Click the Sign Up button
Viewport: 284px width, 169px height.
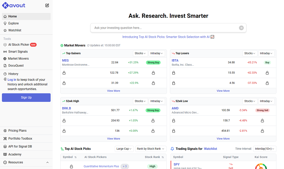[26, 98]
